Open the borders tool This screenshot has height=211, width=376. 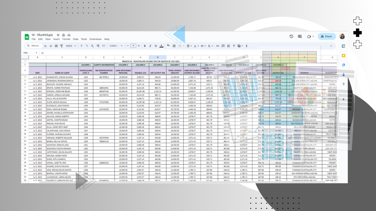coord(174,46)
